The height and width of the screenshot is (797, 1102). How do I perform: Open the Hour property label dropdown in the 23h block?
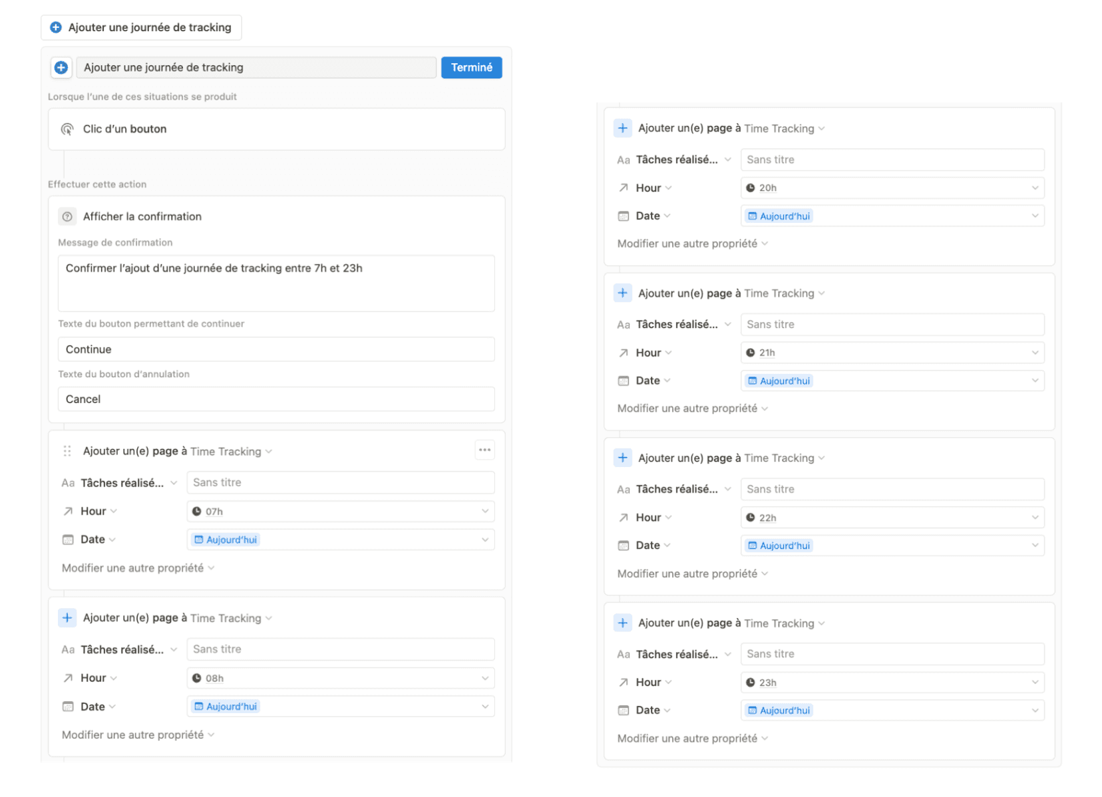(x=653, y=682)
